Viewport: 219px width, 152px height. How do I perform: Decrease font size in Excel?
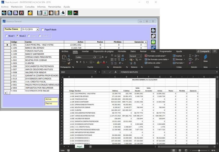point(106,57)
